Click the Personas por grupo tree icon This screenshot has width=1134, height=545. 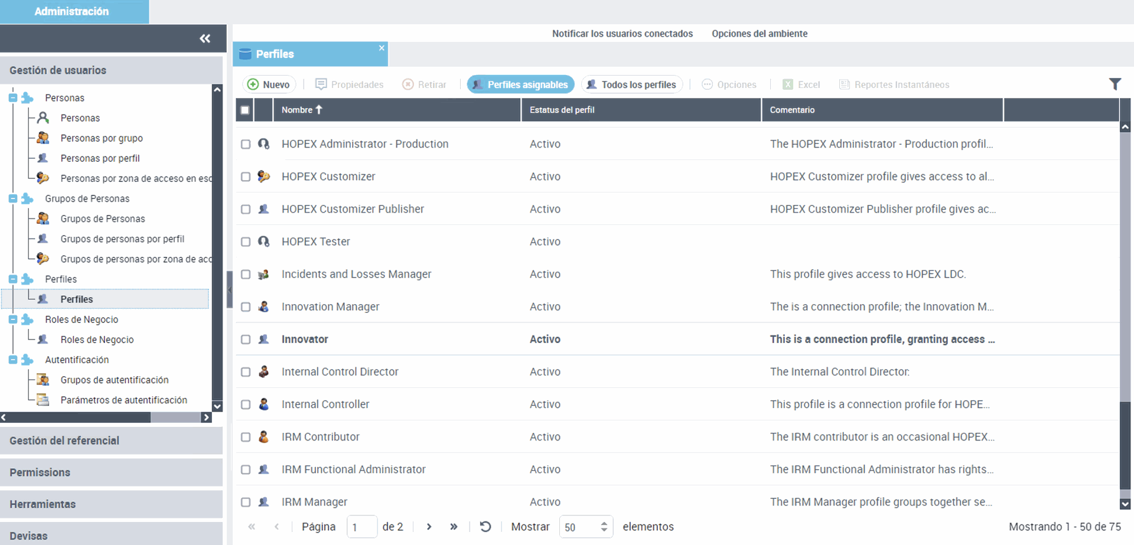click(x=43, y=138)
